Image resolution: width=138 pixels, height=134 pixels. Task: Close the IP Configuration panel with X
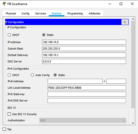pyautogui.click(x=125, y=22)
